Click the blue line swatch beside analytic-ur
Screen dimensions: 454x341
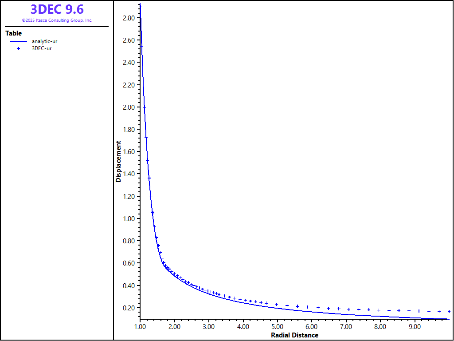point(18,41)
